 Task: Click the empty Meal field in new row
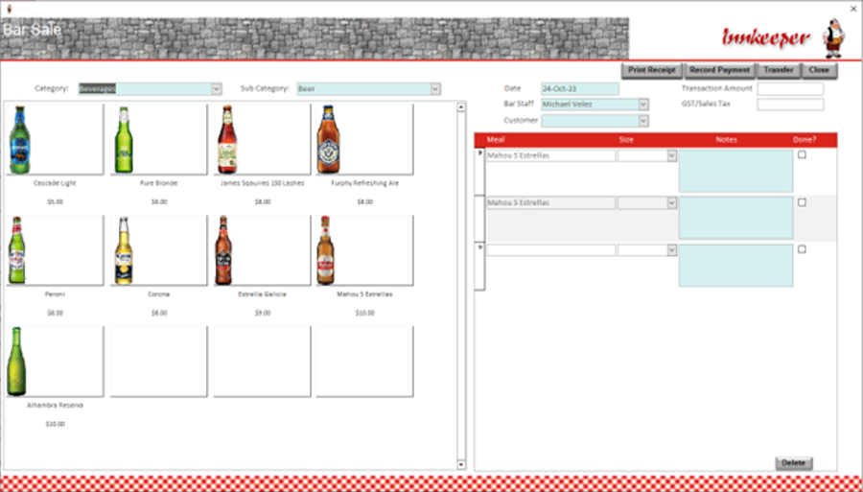pos(550,250)
